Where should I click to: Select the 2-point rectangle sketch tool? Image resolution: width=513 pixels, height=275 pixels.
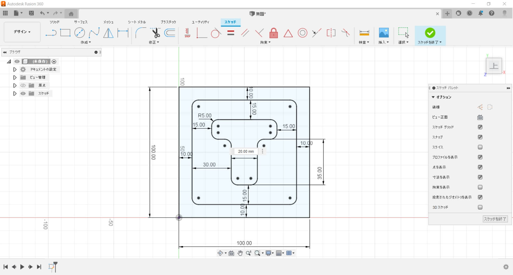(65, 33)
